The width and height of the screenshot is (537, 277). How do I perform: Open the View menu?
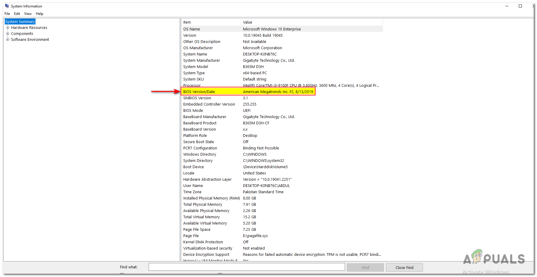pyautogui.click(x=28, y=13)
